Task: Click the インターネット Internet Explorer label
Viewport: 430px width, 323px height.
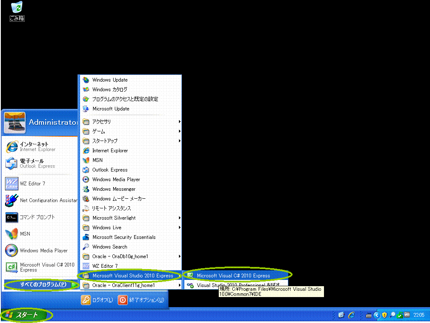Action: click(38, 147)
